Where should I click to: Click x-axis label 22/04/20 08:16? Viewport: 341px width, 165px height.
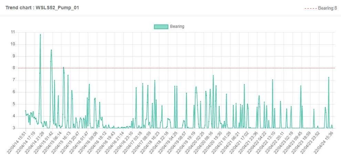(204, 142)
